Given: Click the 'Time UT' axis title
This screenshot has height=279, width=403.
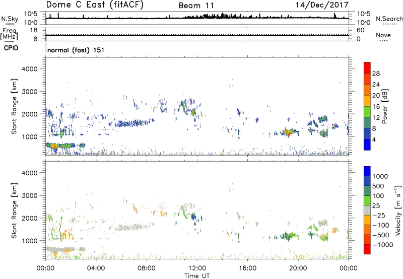Looking at the screenshot, I should pos(197,276).
